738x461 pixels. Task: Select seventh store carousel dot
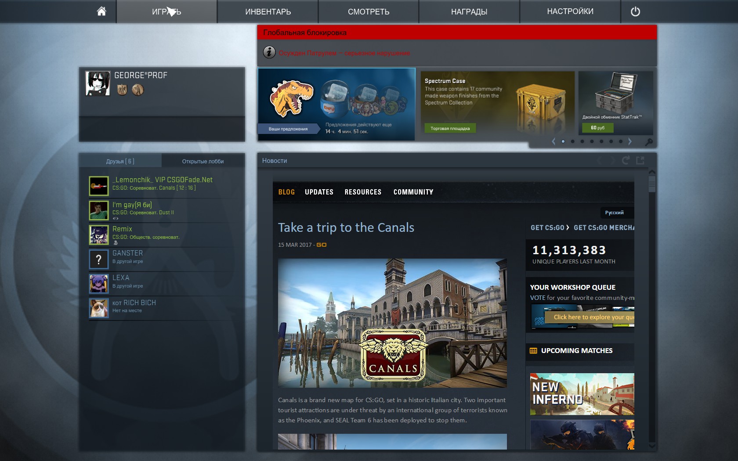click(x=621, y=141)
